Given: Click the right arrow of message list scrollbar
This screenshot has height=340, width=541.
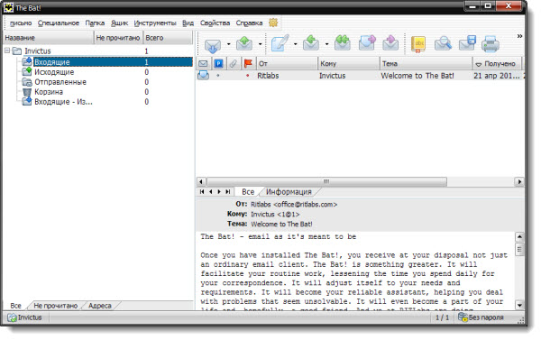Looking at the screenshot, I should 519,181.
